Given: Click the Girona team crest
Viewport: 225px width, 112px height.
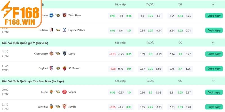Looking at the screenshot, I should pos(65,92).
